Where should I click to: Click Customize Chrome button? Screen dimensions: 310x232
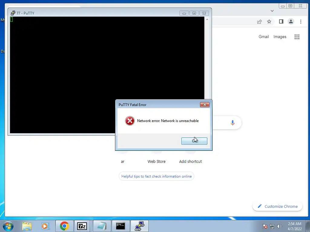278,206
